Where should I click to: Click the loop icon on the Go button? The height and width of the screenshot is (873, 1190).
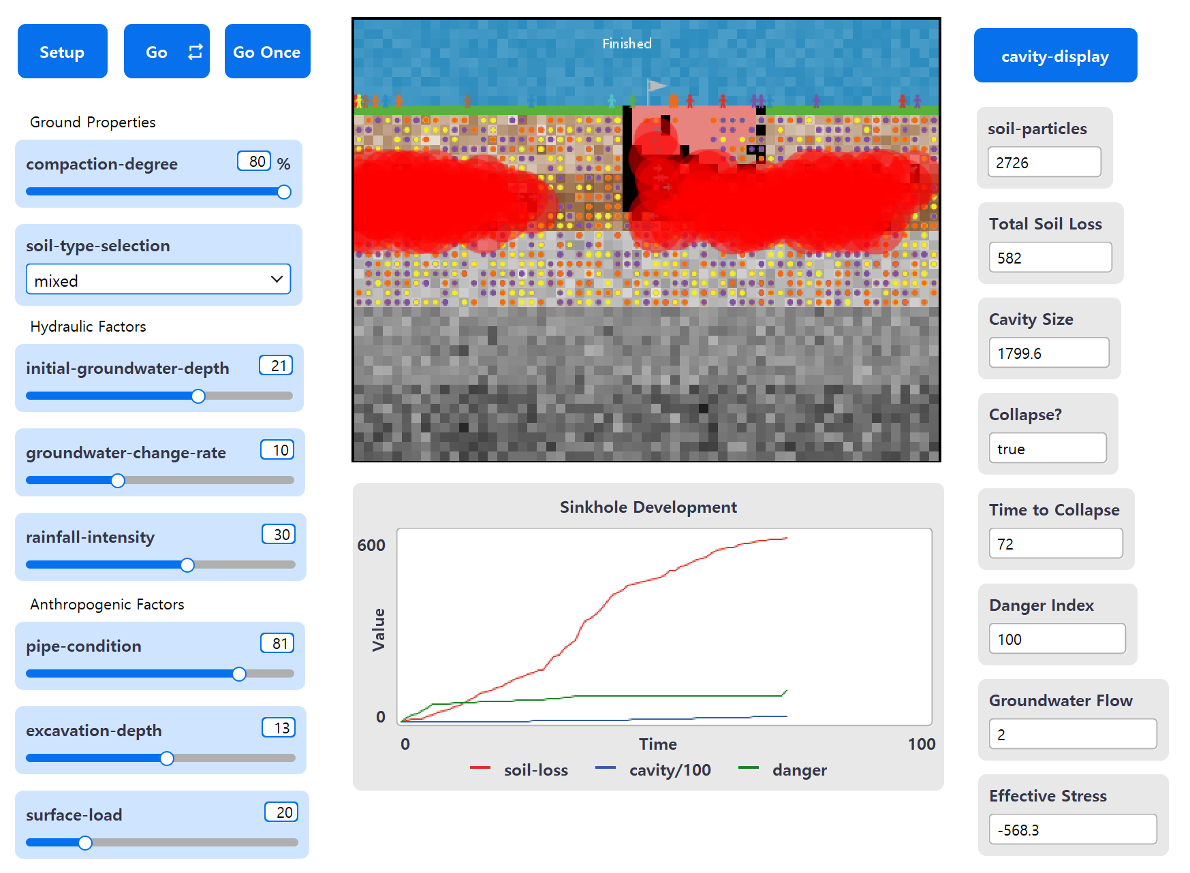pyautogui.click(x=195, y=51)
